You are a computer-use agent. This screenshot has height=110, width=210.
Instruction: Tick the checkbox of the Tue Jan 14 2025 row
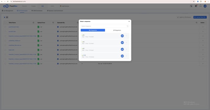coord(5,64)
